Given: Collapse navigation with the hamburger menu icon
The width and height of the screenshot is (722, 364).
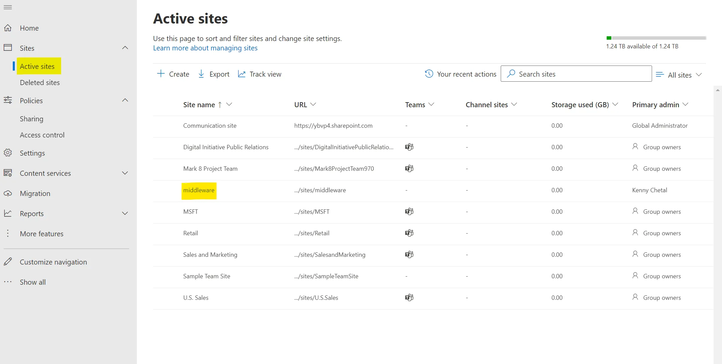Looking at the screenshot, I should [8, 7].
